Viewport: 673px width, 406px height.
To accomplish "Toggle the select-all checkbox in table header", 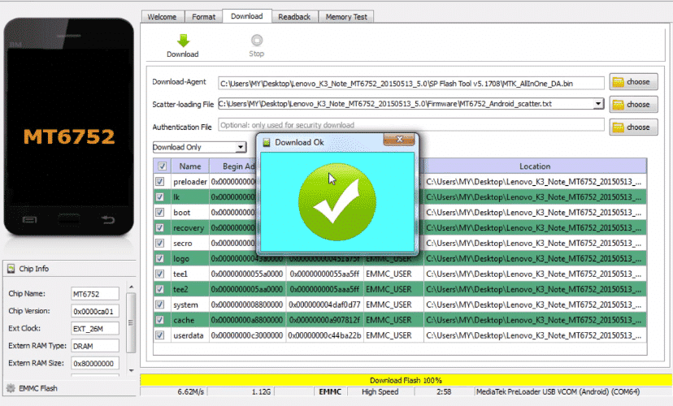I will [x=162, y=166].
